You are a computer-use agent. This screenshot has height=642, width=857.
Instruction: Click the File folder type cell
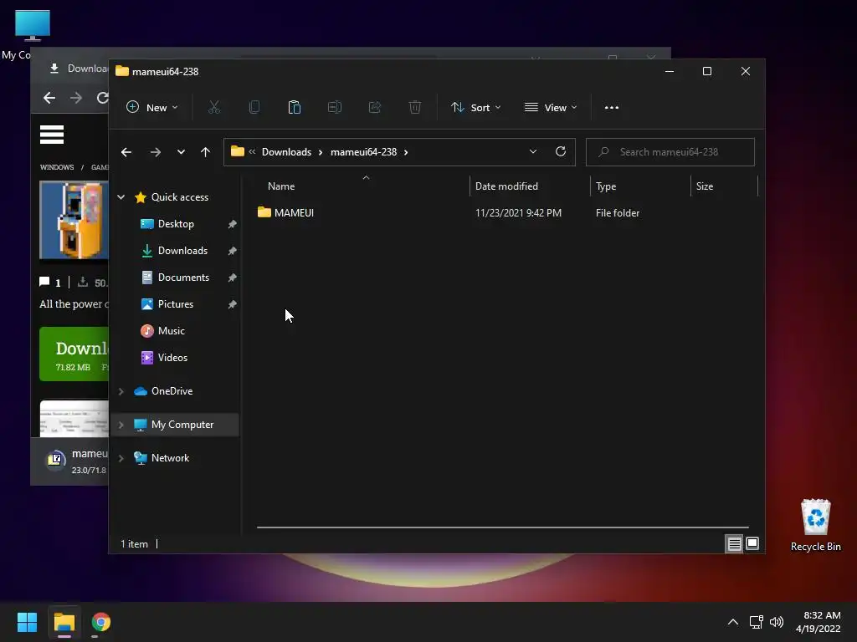pos(618,213)
